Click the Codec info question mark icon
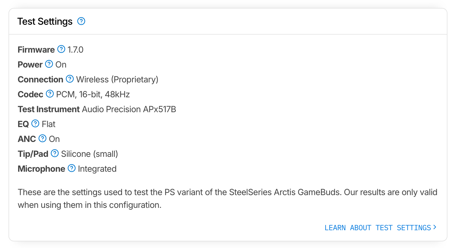This screenshot has width=469, height=248. click(50, 94)
